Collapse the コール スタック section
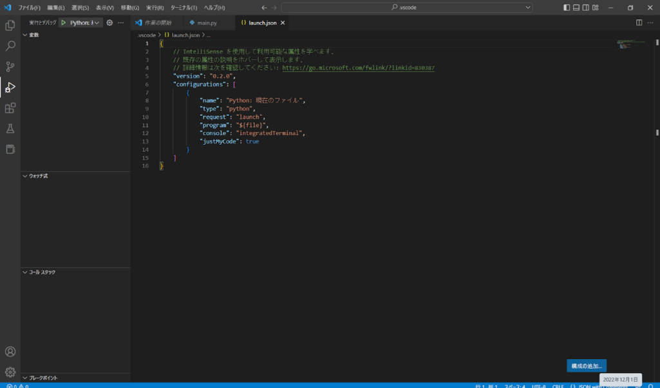 coord(76,272)
